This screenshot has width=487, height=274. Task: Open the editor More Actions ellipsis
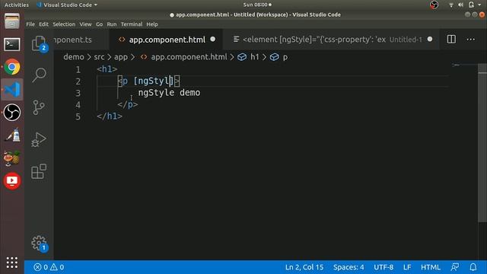[470, 39]
